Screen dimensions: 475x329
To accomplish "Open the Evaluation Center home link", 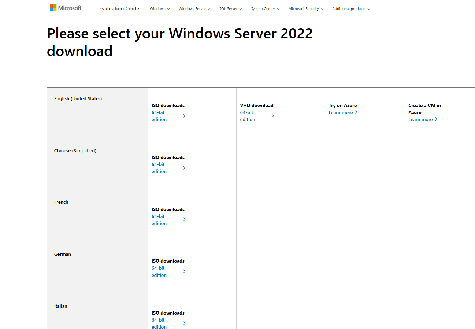I will pyautogui.click(x=120, y=8).
